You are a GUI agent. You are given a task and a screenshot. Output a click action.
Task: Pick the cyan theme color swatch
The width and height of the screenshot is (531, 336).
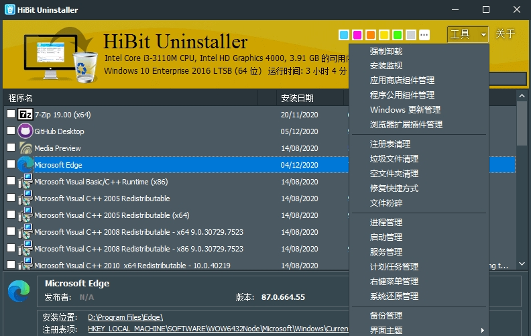[x=344, y=35]
